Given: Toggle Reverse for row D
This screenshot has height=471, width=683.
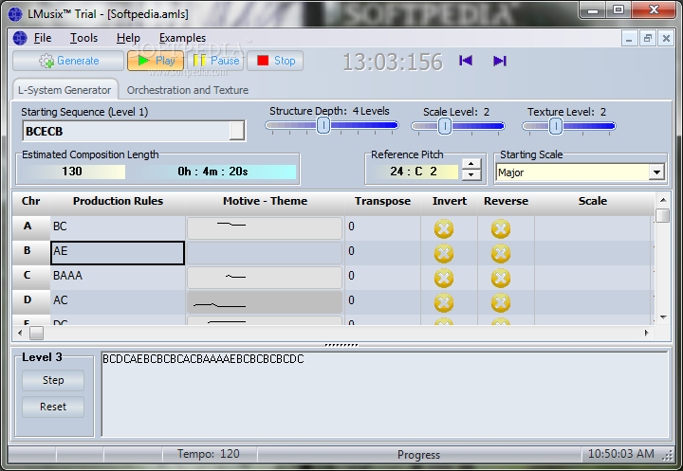Looking at the screenshot, I should pos(501,302).
